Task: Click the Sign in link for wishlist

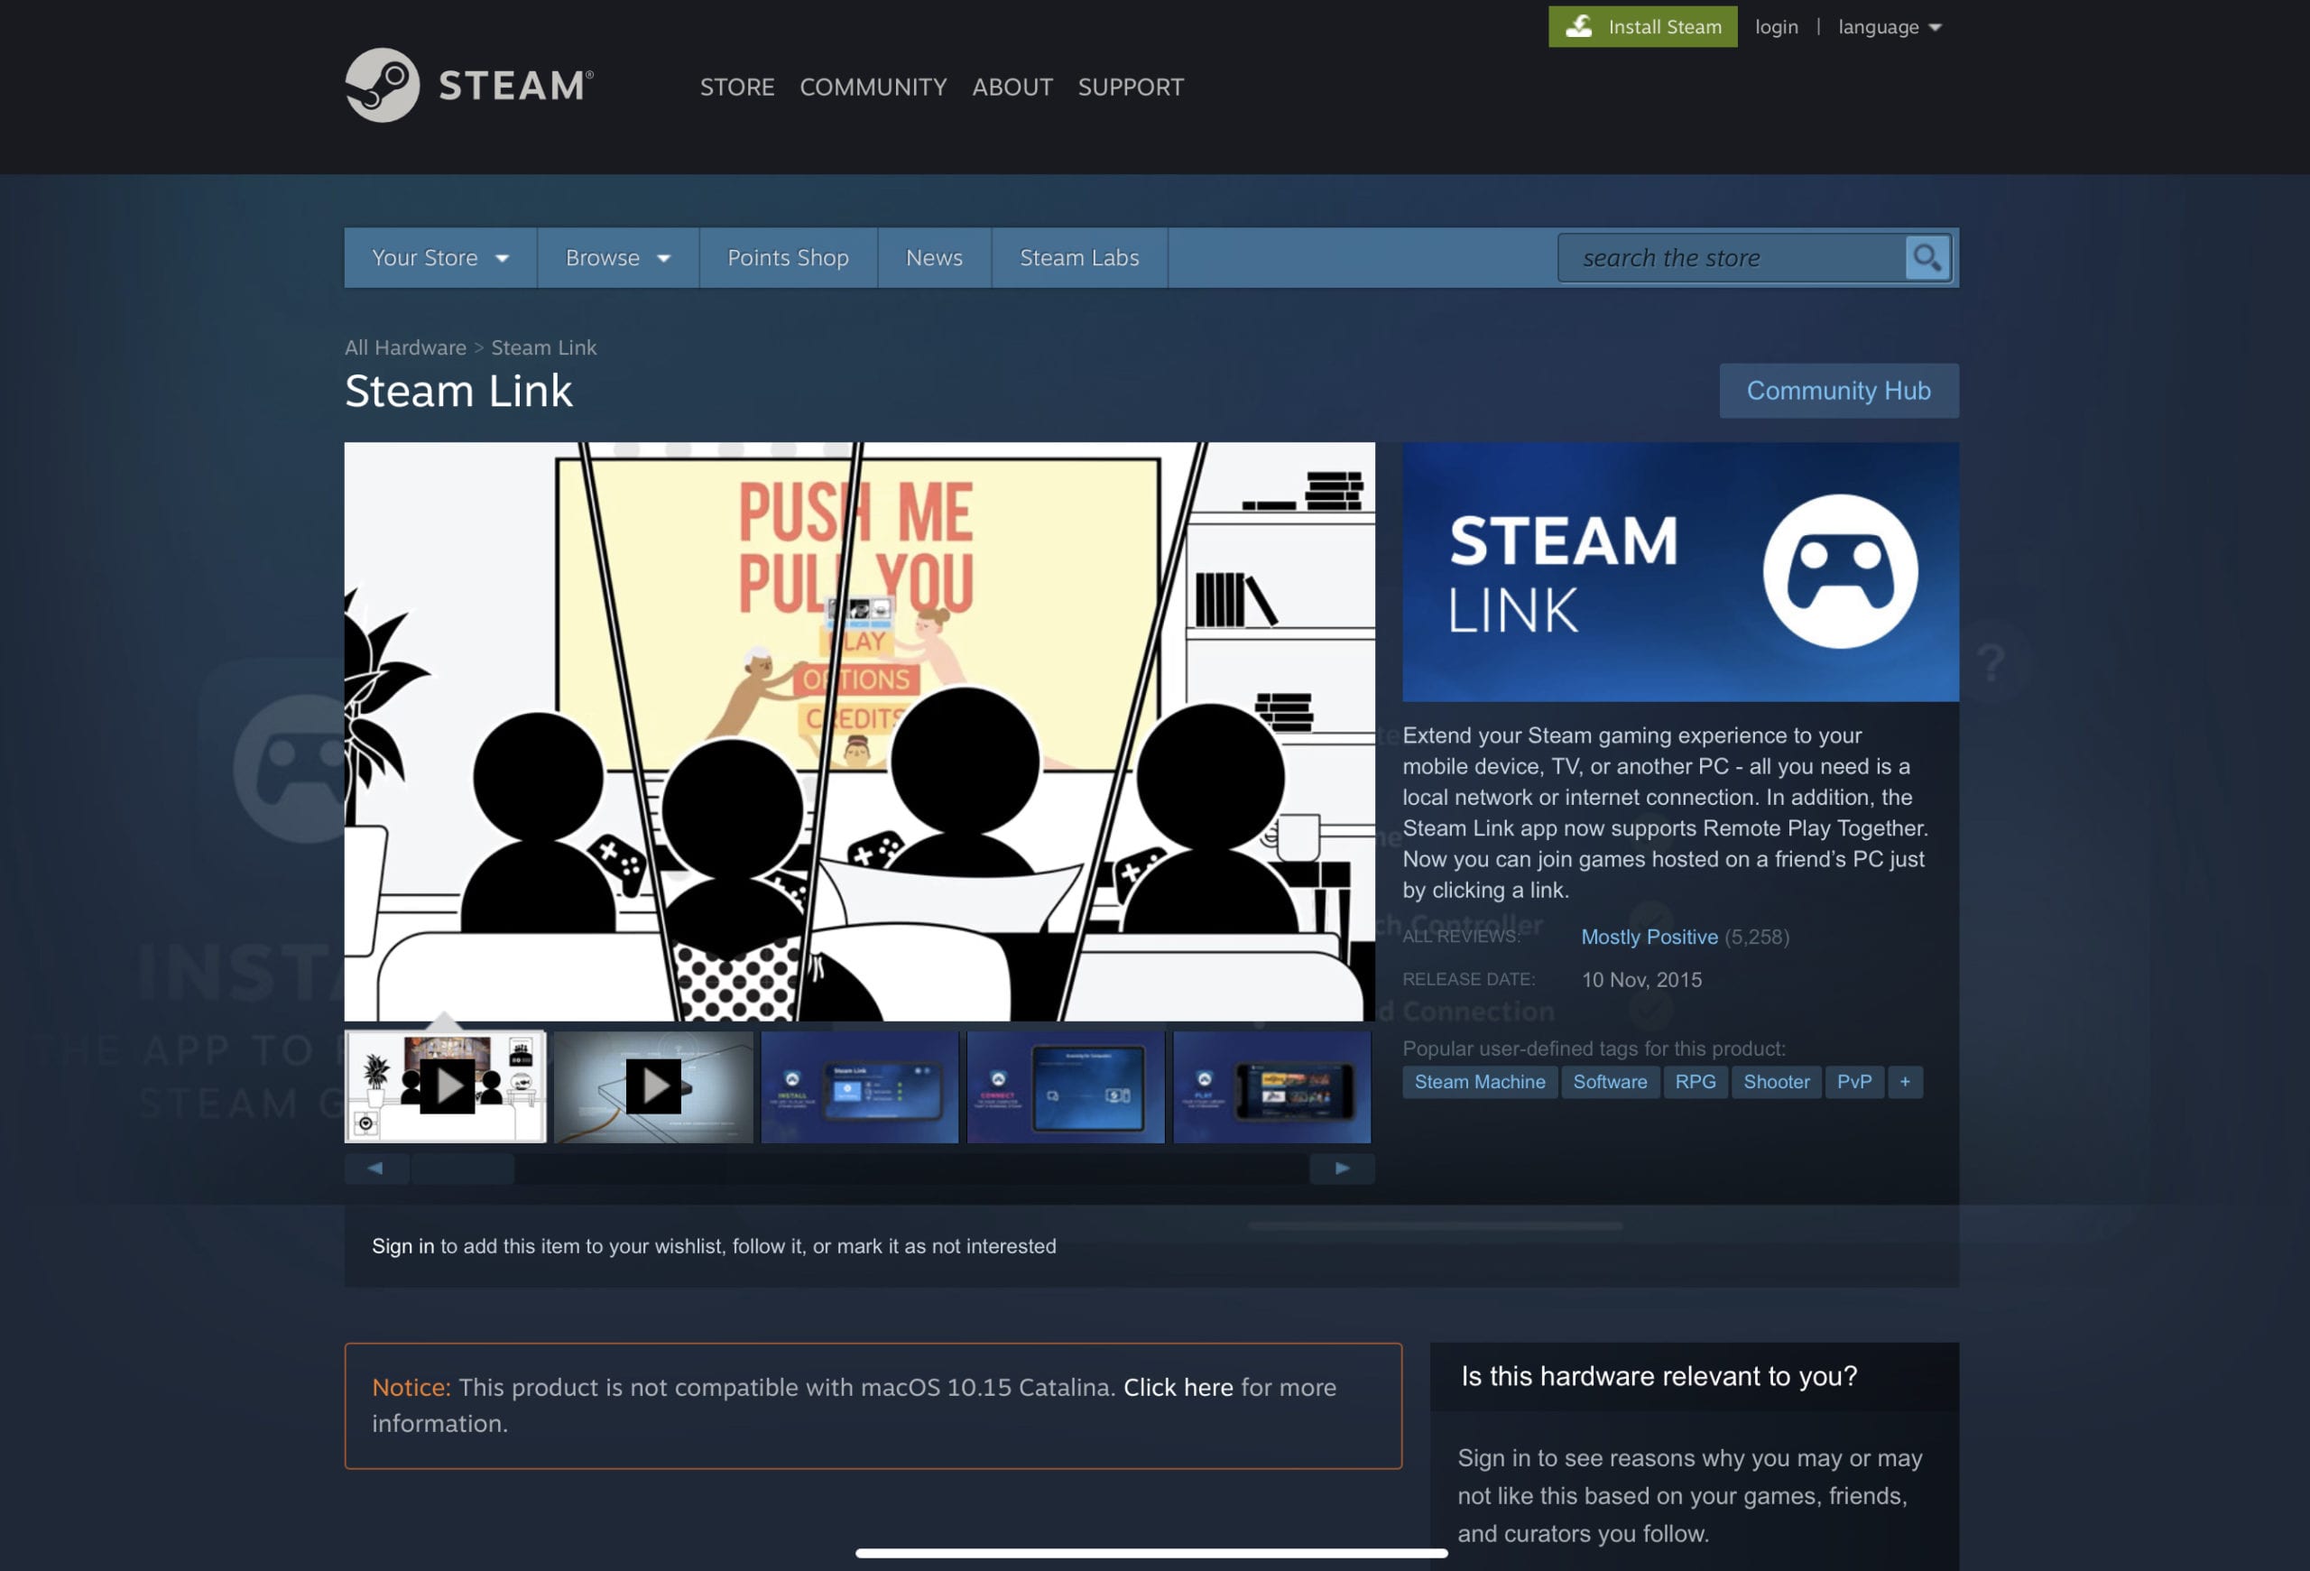Action: coord(402,1246)
